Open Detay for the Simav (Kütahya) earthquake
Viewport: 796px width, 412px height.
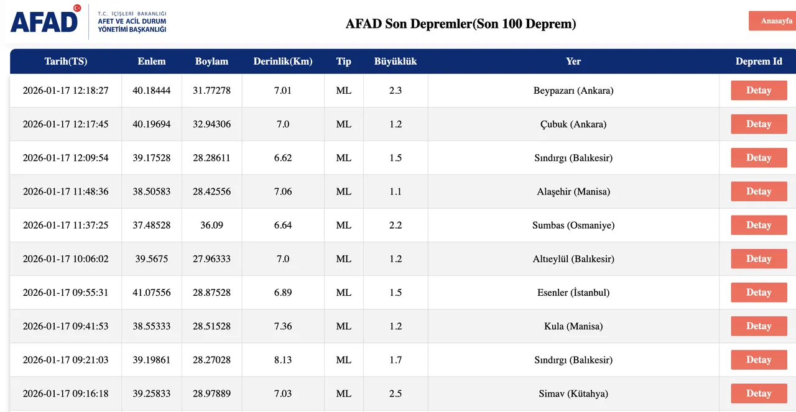point(759,393)
